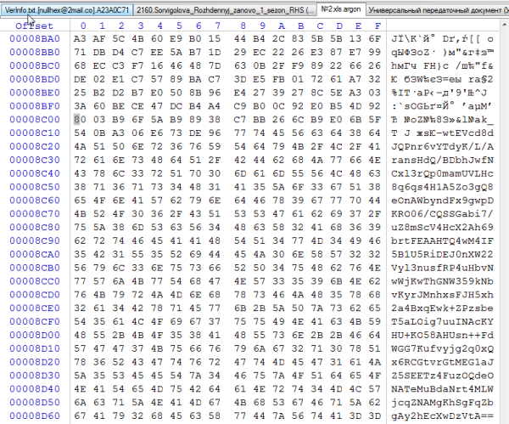
Task: Switch to the VerInfo.txt.[nullhex@2mail.co].A23A0C71 tab
Action: pyautogui.click(x=67, y=10)
